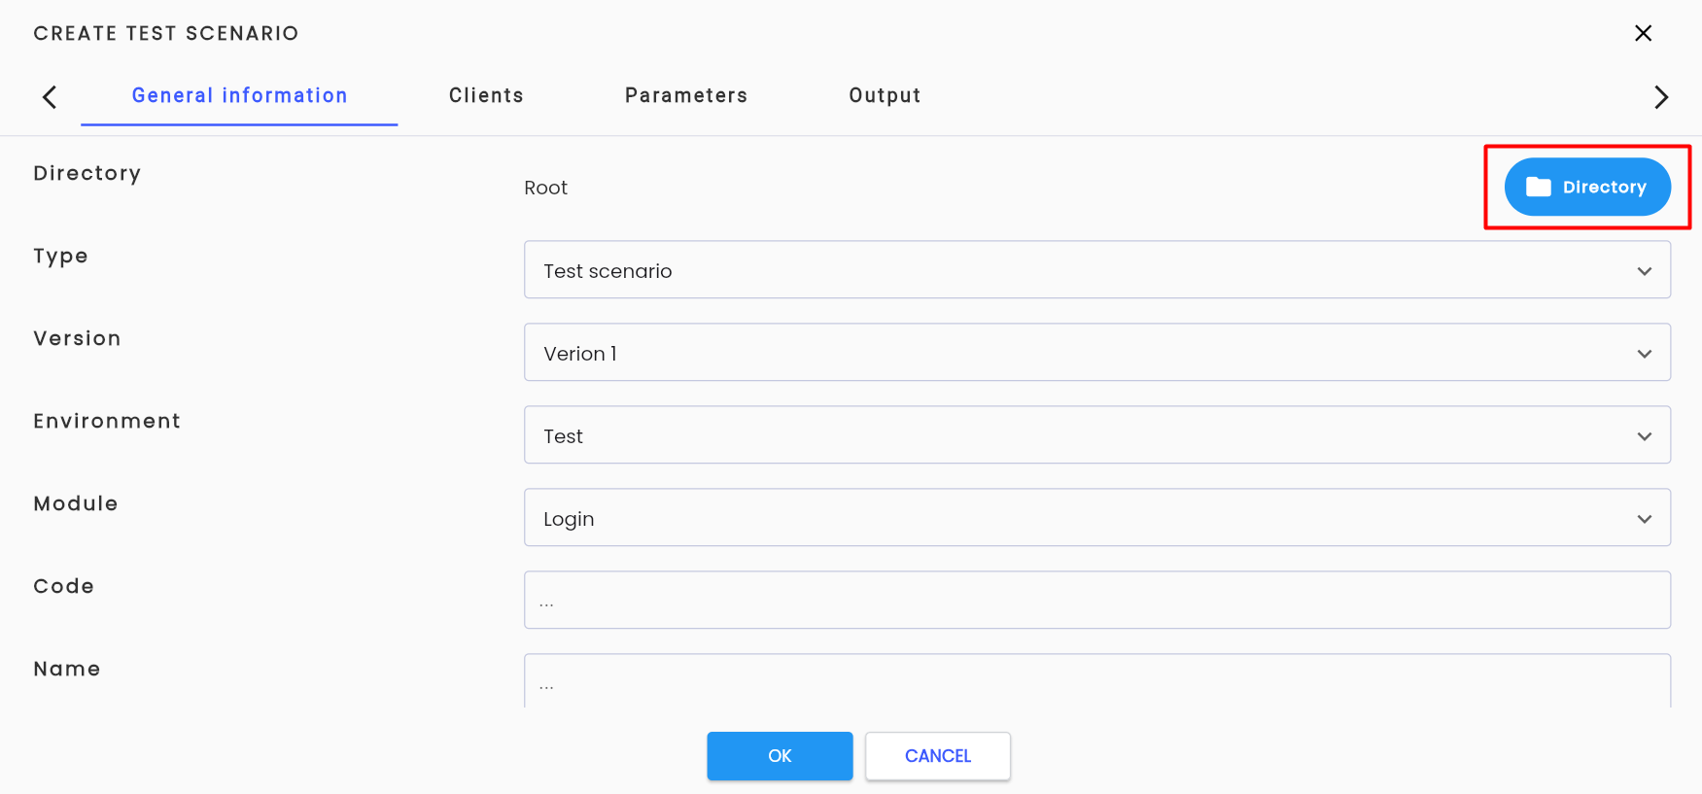Click the Verion 1 version selector
Image resolution: width=1702 pixels, height=794 pixels.
tap(1097, 352)
